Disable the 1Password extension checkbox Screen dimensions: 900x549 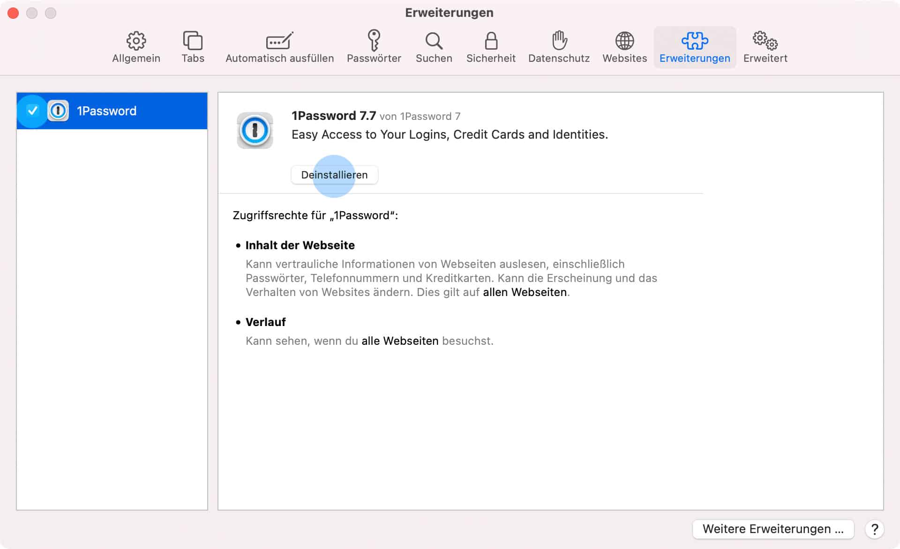click(32, 111)
